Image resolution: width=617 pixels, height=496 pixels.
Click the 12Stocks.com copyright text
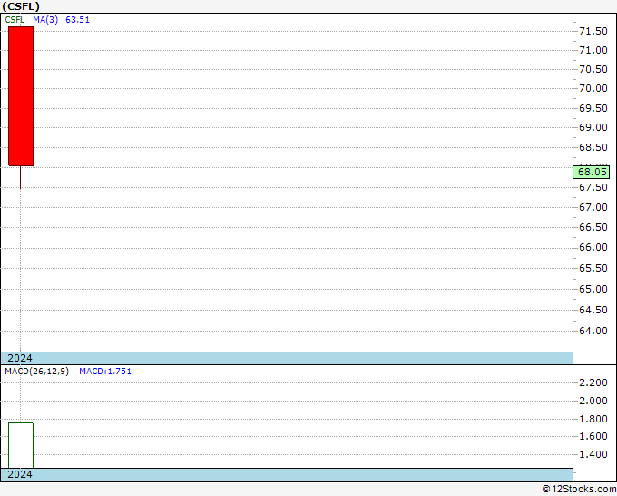point(579,490)
